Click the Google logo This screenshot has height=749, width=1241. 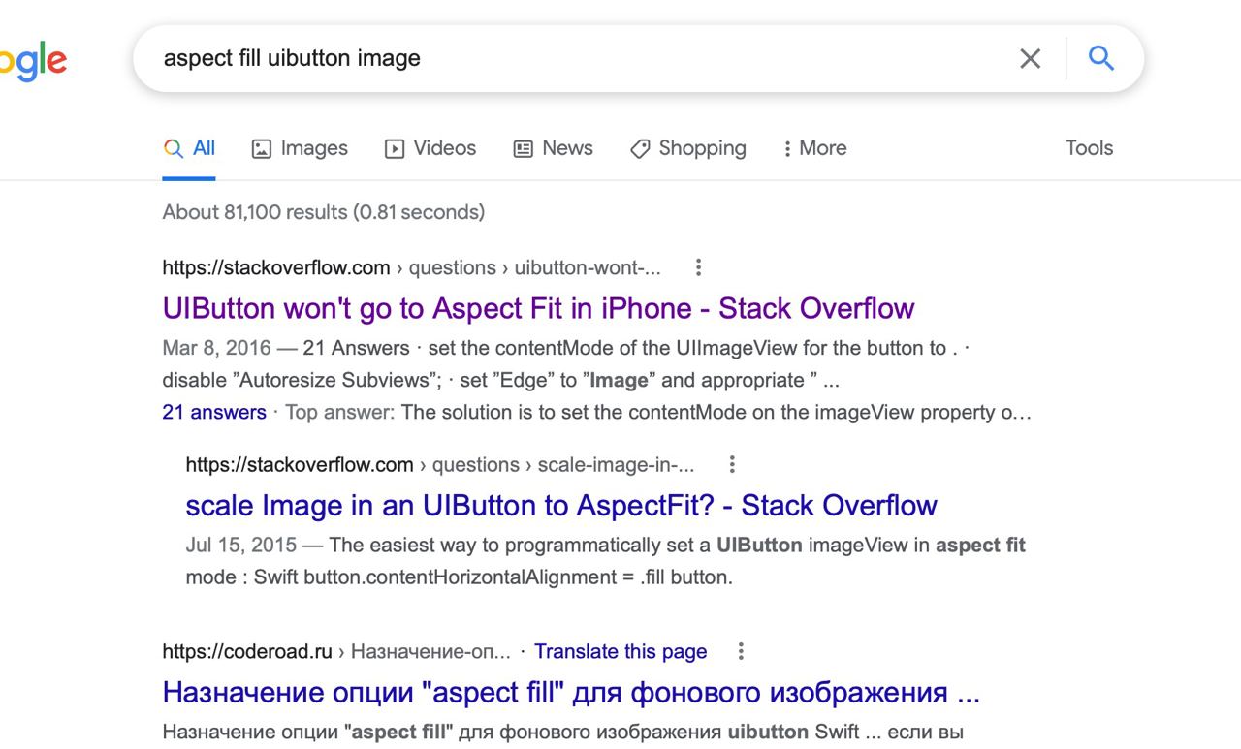[34, 61]
